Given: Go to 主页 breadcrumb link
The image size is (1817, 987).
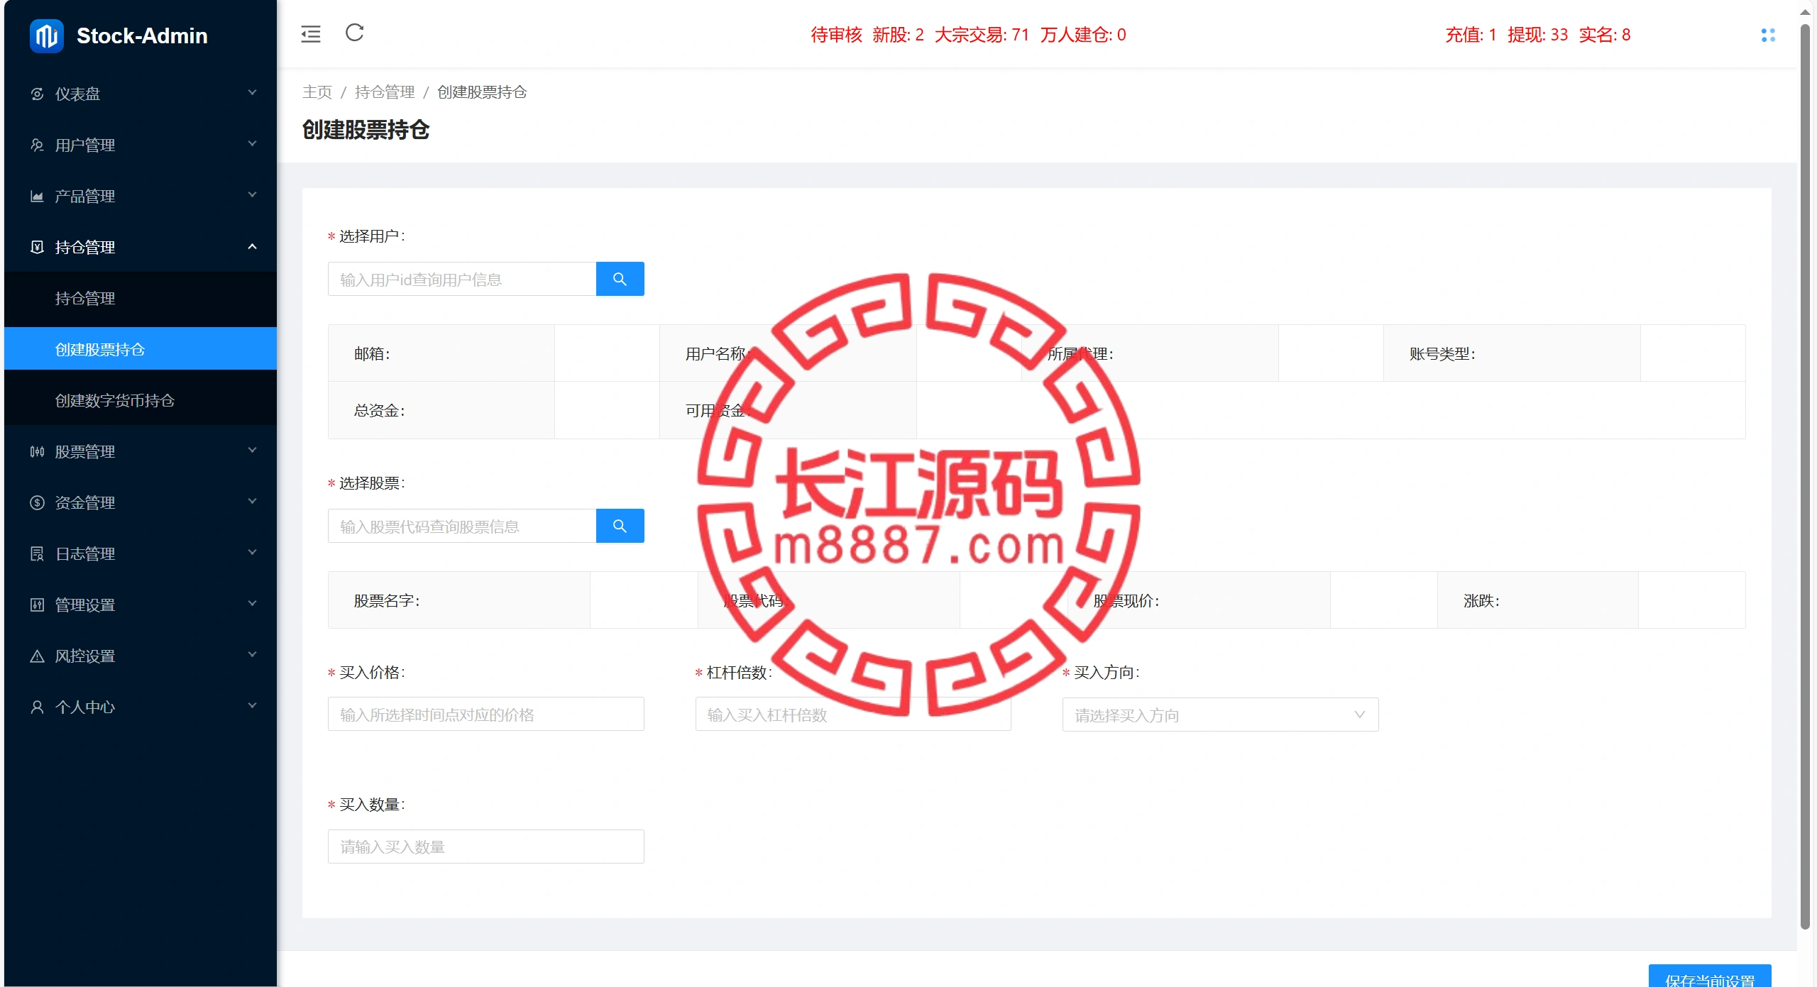Looking at the screenshot, I should point(317,92).
